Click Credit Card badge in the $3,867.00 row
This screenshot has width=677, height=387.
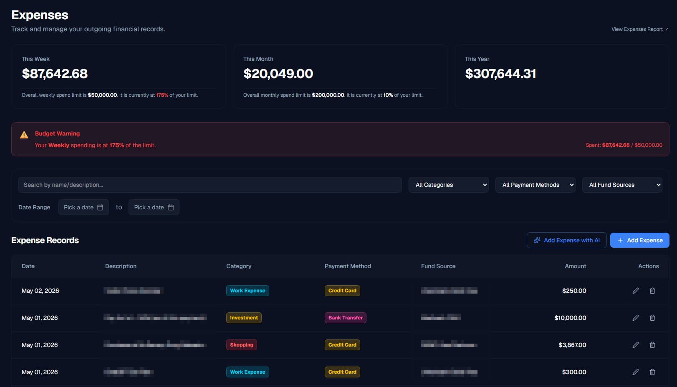[x=342, y=345]
